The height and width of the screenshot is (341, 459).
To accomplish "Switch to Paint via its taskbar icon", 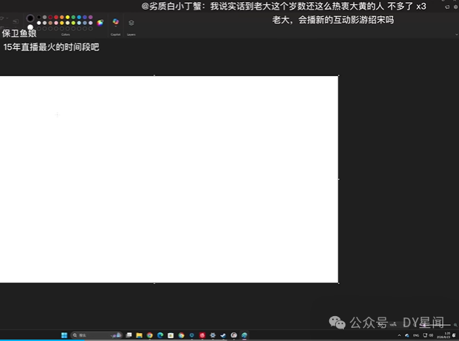I will (x=244, y=335).
